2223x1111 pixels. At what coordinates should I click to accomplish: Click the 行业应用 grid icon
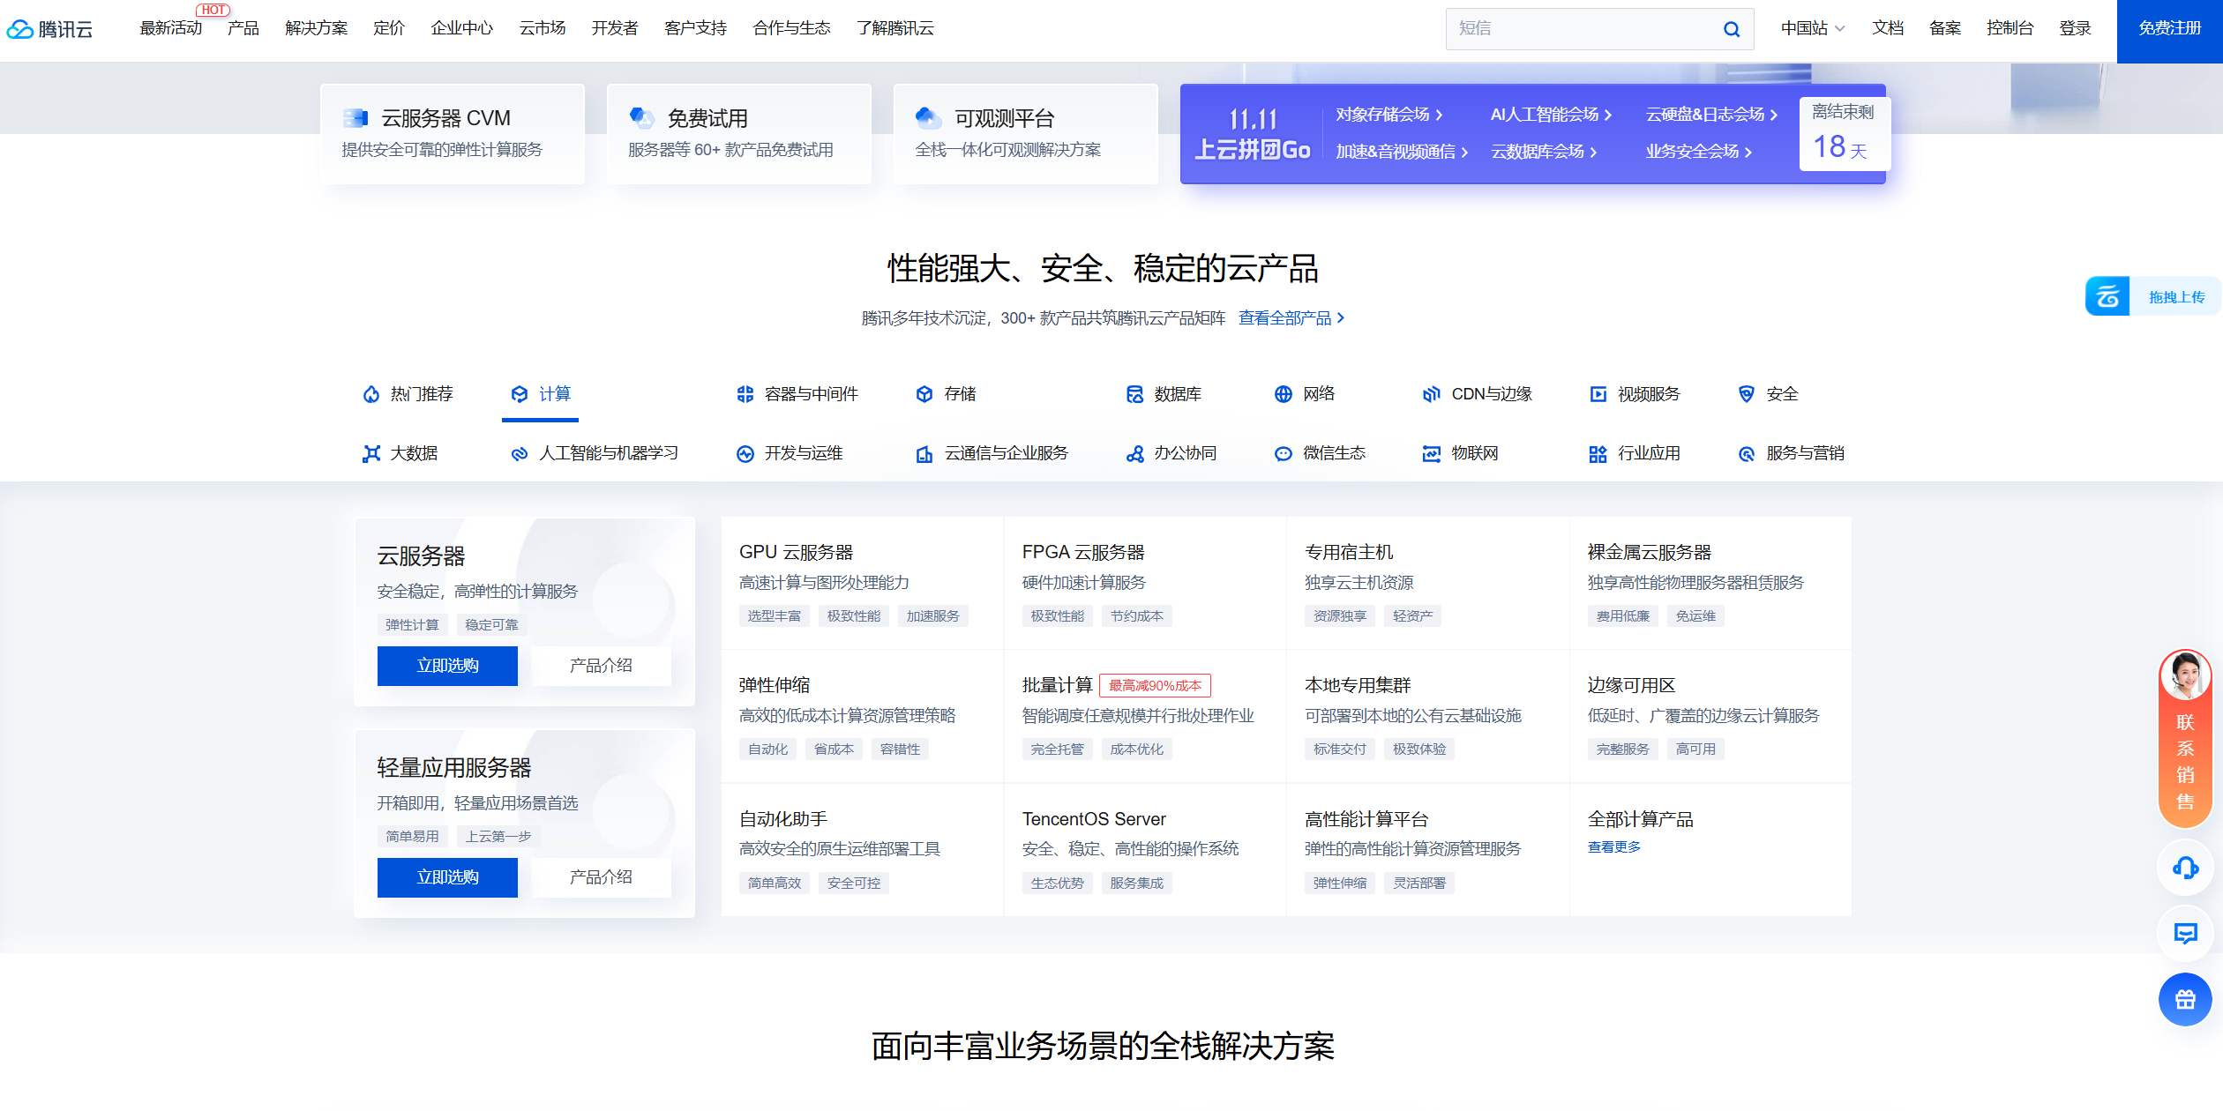(1598, 453)
